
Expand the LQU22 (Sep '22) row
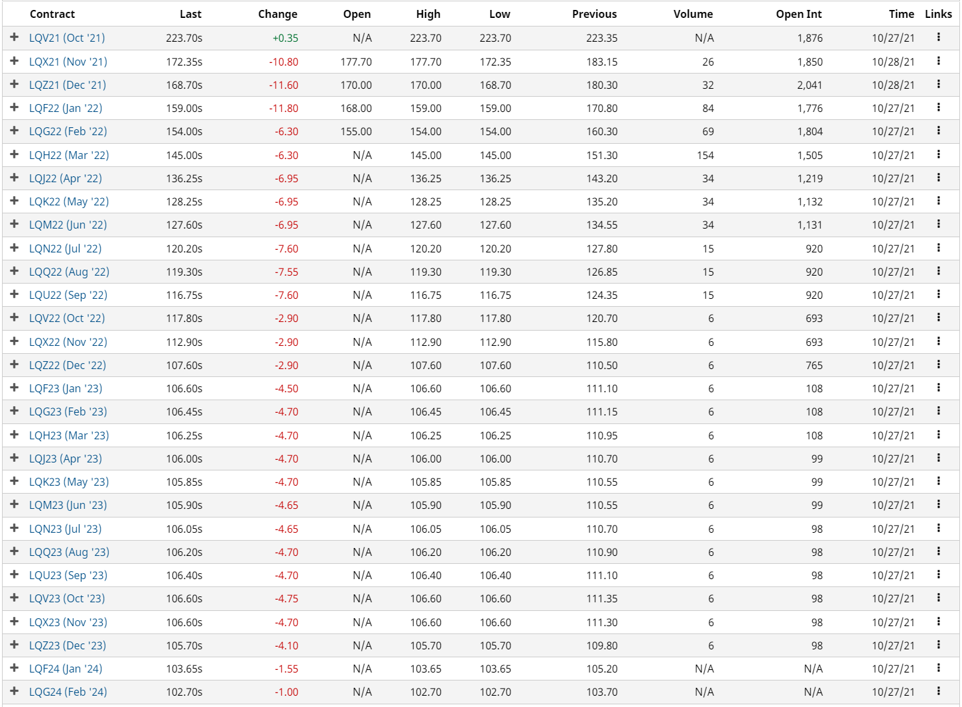(15, 294)
